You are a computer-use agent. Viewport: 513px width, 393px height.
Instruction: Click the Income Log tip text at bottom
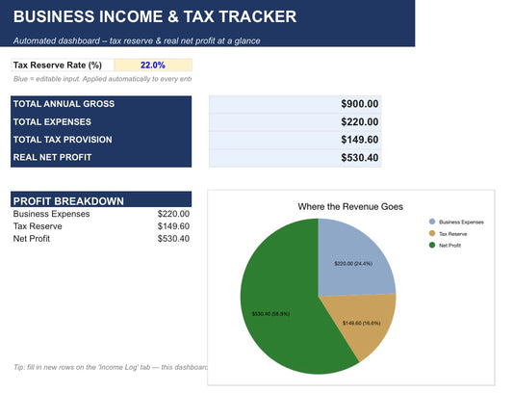[111, 367]
